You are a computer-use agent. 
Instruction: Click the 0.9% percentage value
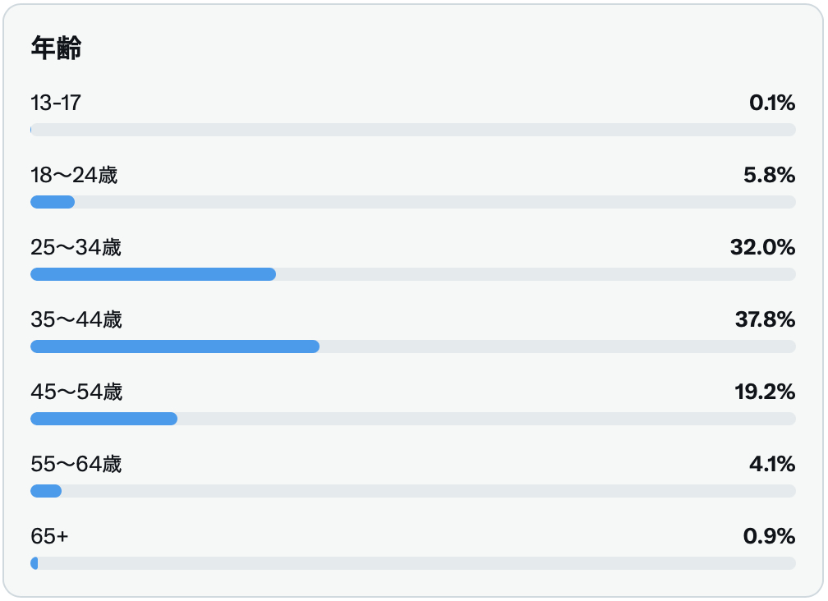click(770, 537)
